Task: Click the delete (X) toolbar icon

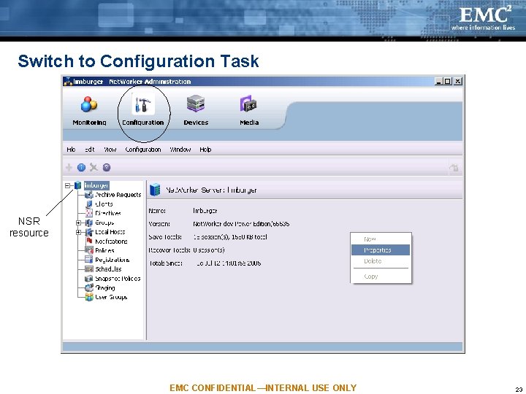Action: pyautogui.click(x=94, y=167)
